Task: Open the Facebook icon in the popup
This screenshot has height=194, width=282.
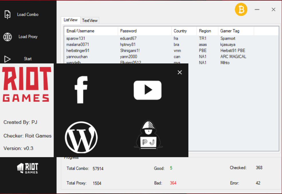Action: [x=80, y=89]
